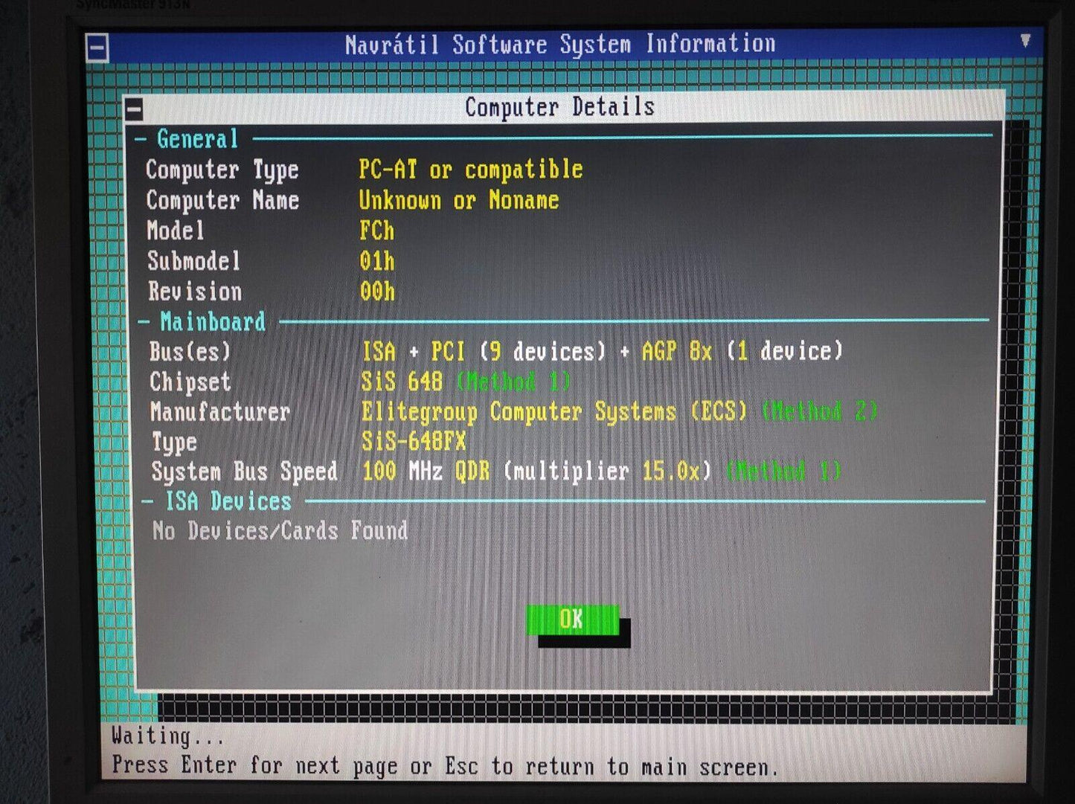Viewport: 1075px width, 804px height.
Task: Click the Elitegroup Computer Systems manufacturer value
Action: click(x=553, y=412)
